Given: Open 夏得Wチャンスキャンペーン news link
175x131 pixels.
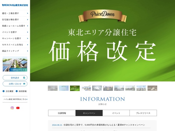Looking at the screenshot, I should coord(104,125).
